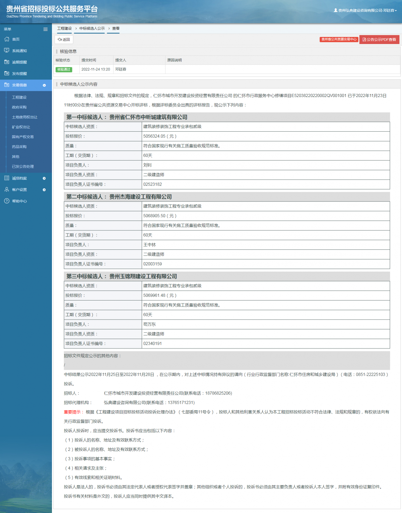The image size is (402, 513).
Task: Click the 核验信息 section header
Action: (68, 51)
